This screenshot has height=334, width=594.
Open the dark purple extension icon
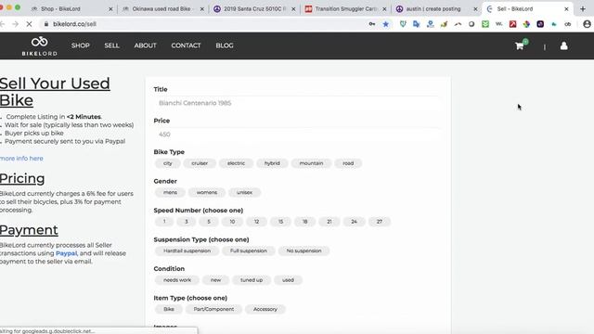click(x=540, y=24)
